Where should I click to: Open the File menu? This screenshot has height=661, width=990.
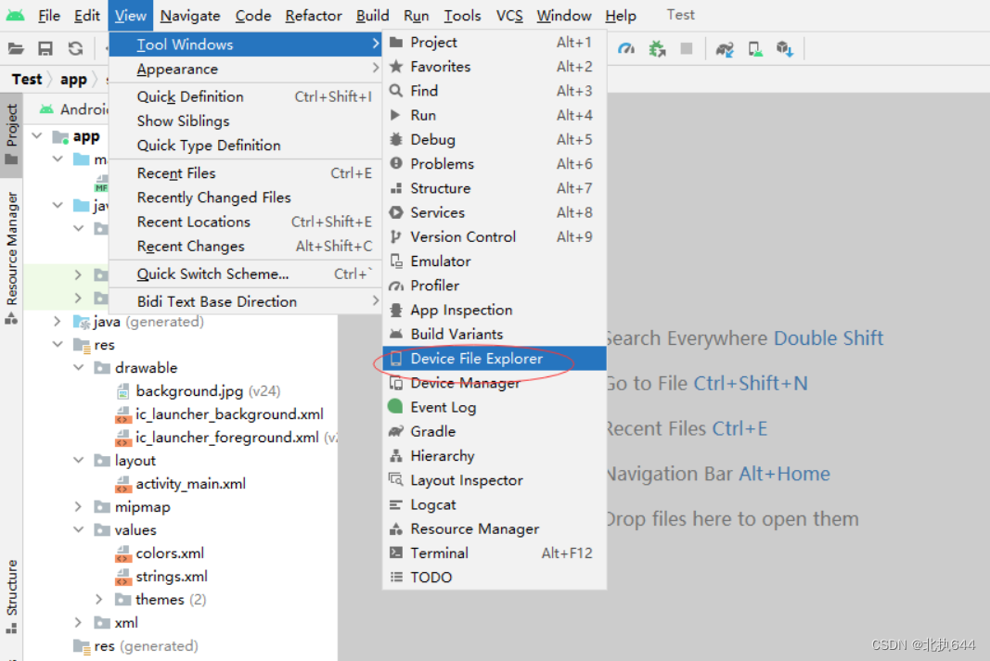coord(49,15)
